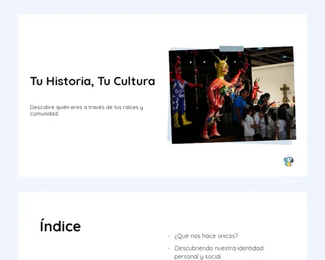The width and height of the screenshot is (325, 260).
Task: Open Descubriendo nuestra identidad index entry
Action: point(219,253)
